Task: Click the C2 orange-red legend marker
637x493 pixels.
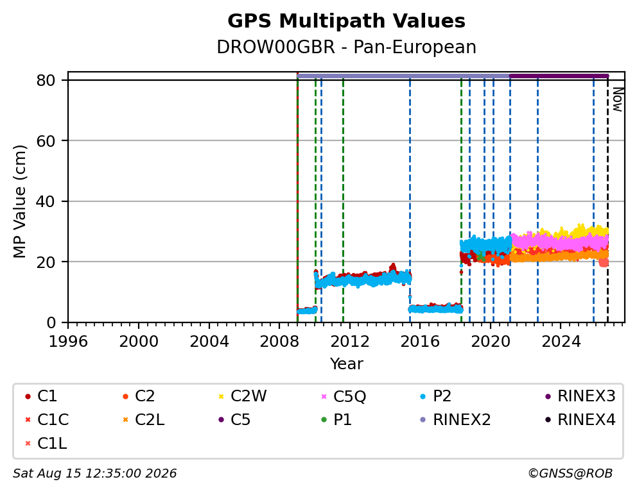Action: point(125,396)
